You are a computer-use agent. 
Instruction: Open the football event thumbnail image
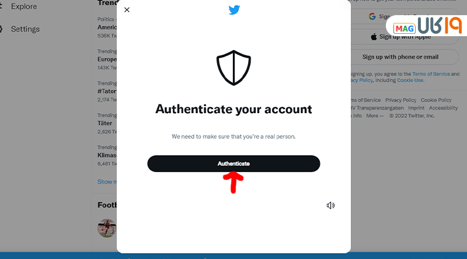point(107,228)
